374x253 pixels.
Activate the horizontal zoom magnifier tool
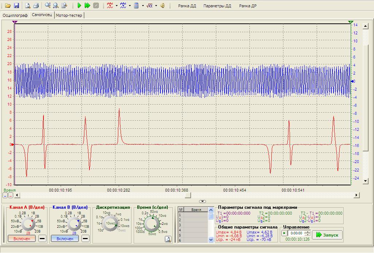(x=56, y=5)
